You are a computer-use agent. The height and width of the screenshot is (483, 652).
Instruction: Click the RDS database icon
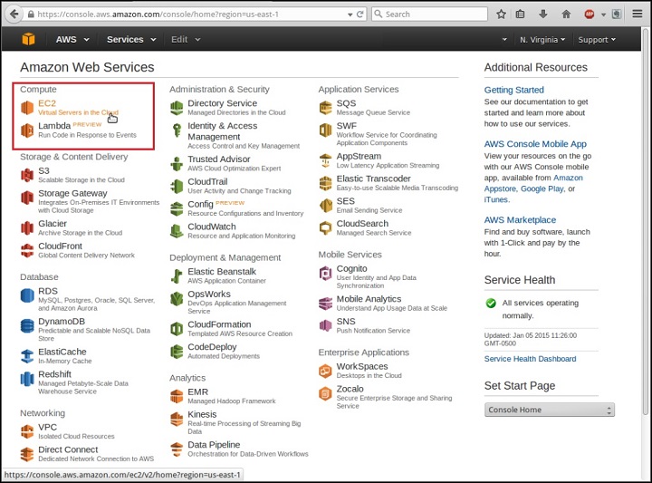pyautogui.click(x=27, y=295)
